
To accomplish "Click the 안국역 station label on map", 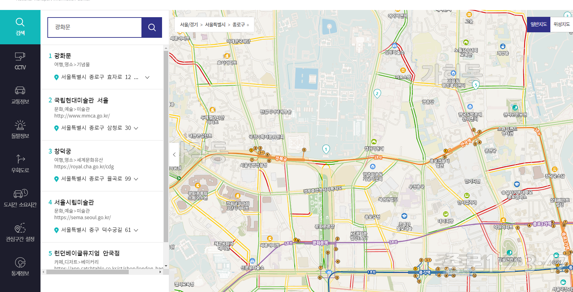I will coord(466,142).
